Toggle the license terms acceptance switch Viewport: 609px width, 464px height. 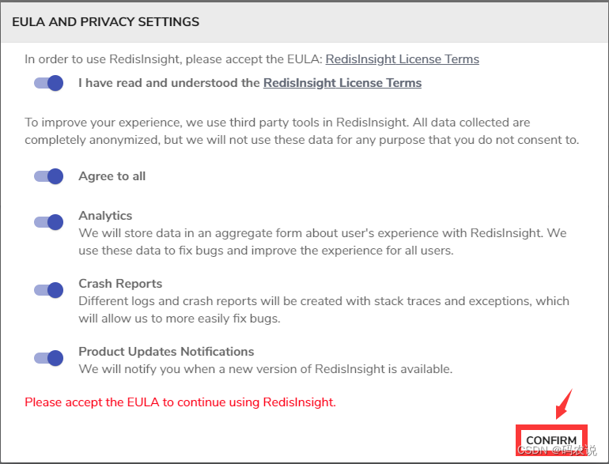pos(48,83)
